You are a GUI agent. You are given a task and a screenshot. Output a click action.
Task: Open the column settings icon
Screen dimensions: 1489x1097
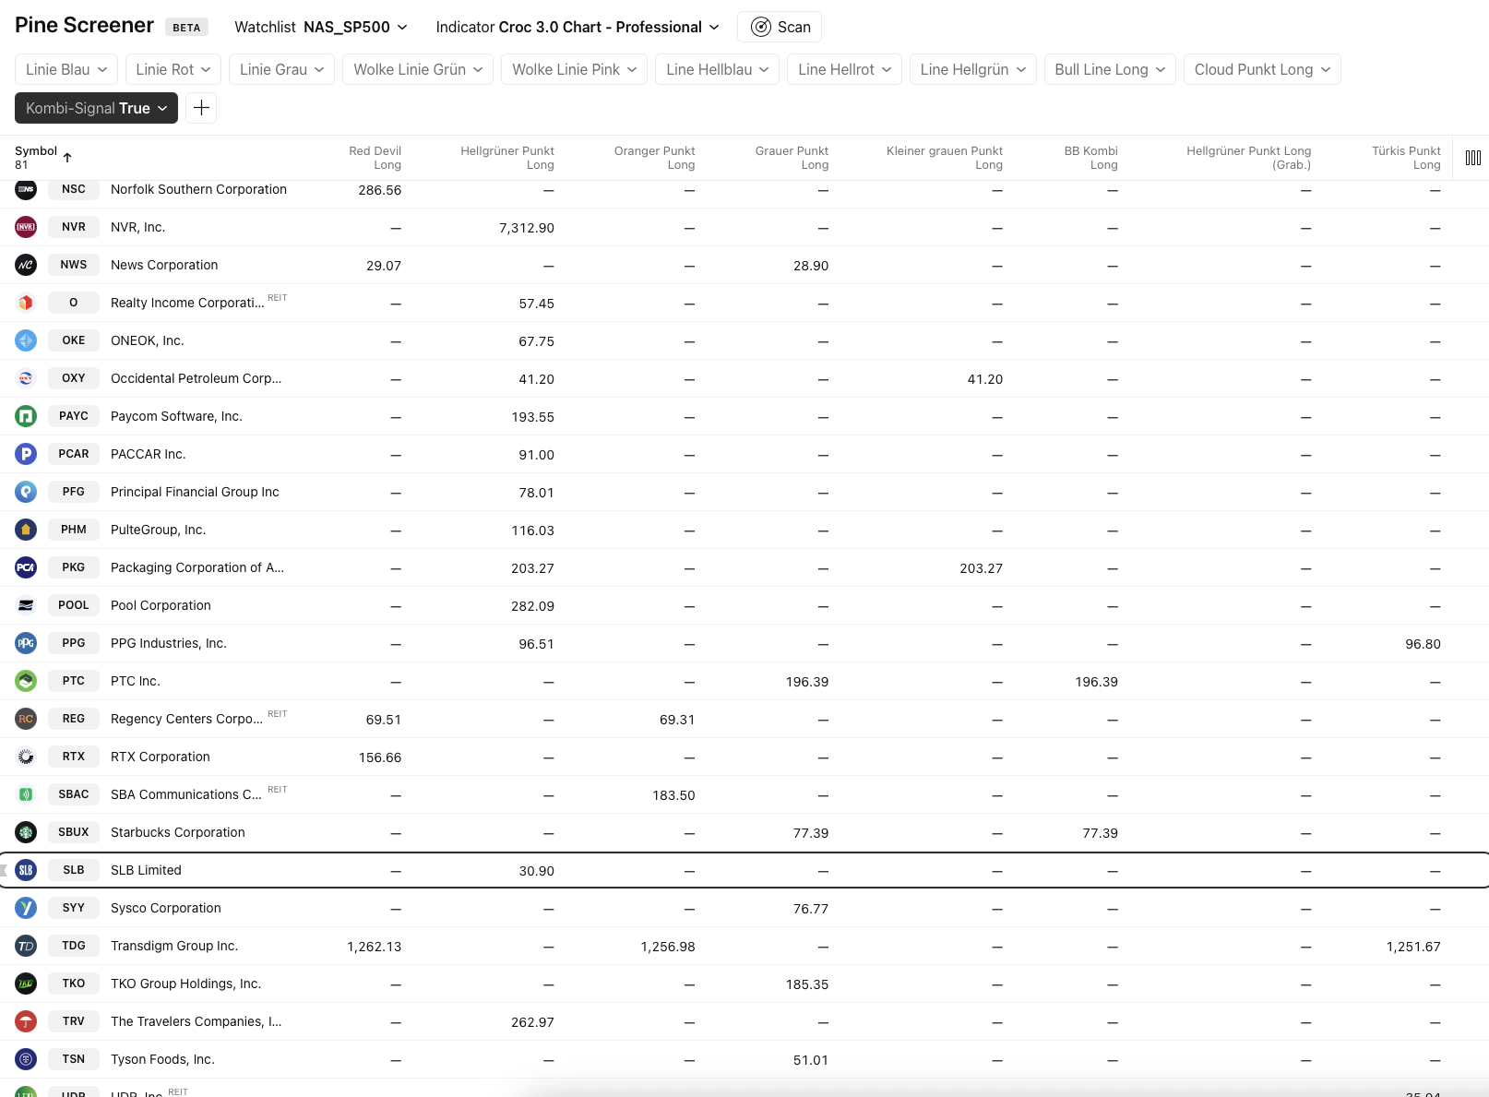point(1472,158)
